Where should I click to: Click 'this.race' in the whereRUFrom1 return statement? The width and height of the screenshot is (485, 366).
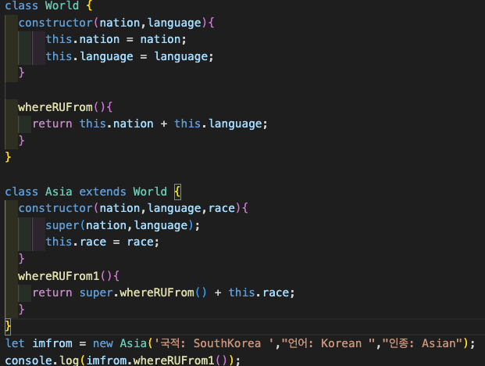259,292
